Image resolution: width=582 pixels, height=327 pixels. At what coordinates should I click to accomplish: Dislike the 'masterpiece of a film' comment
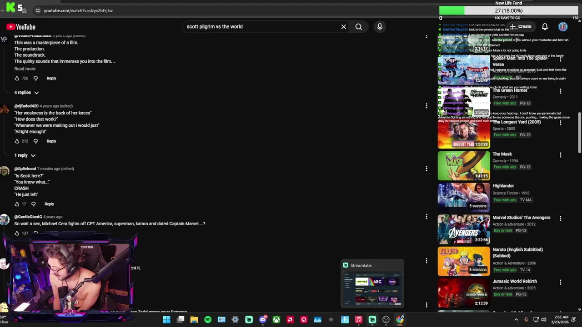pyautogui.click(x=35, y=78)
